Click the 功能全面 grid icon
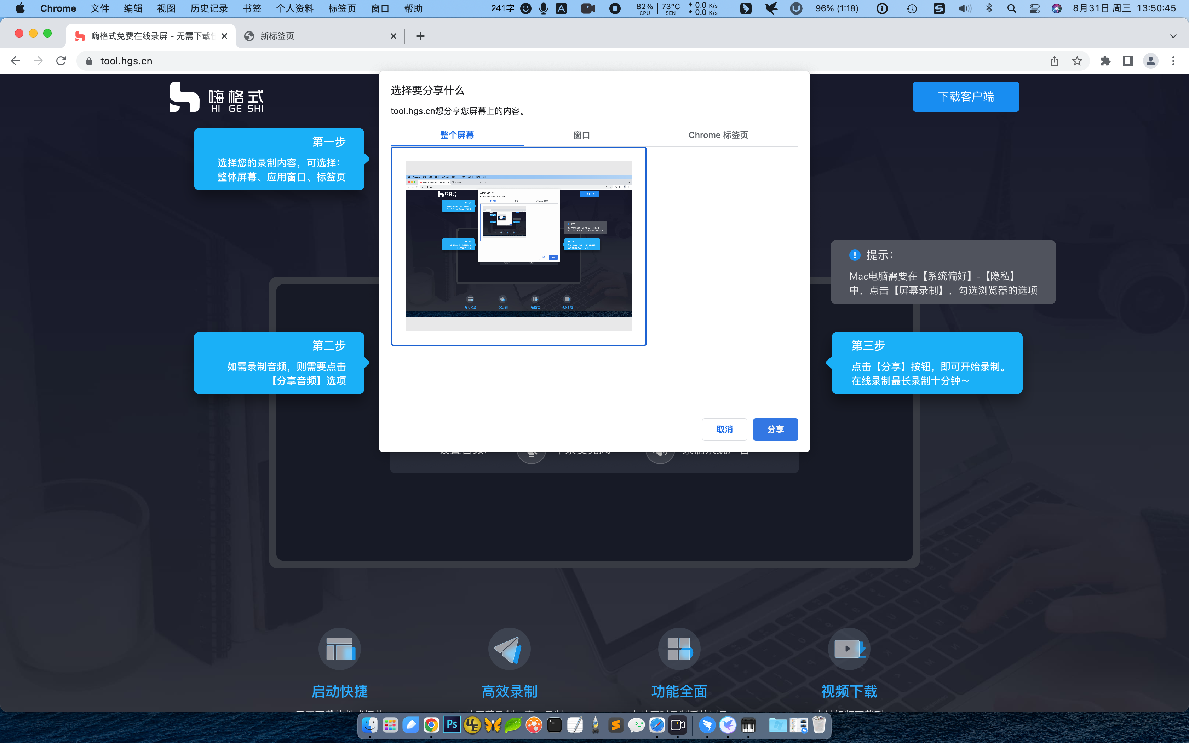This screenshot has height=743, width=1189. [x=679, y=649]
